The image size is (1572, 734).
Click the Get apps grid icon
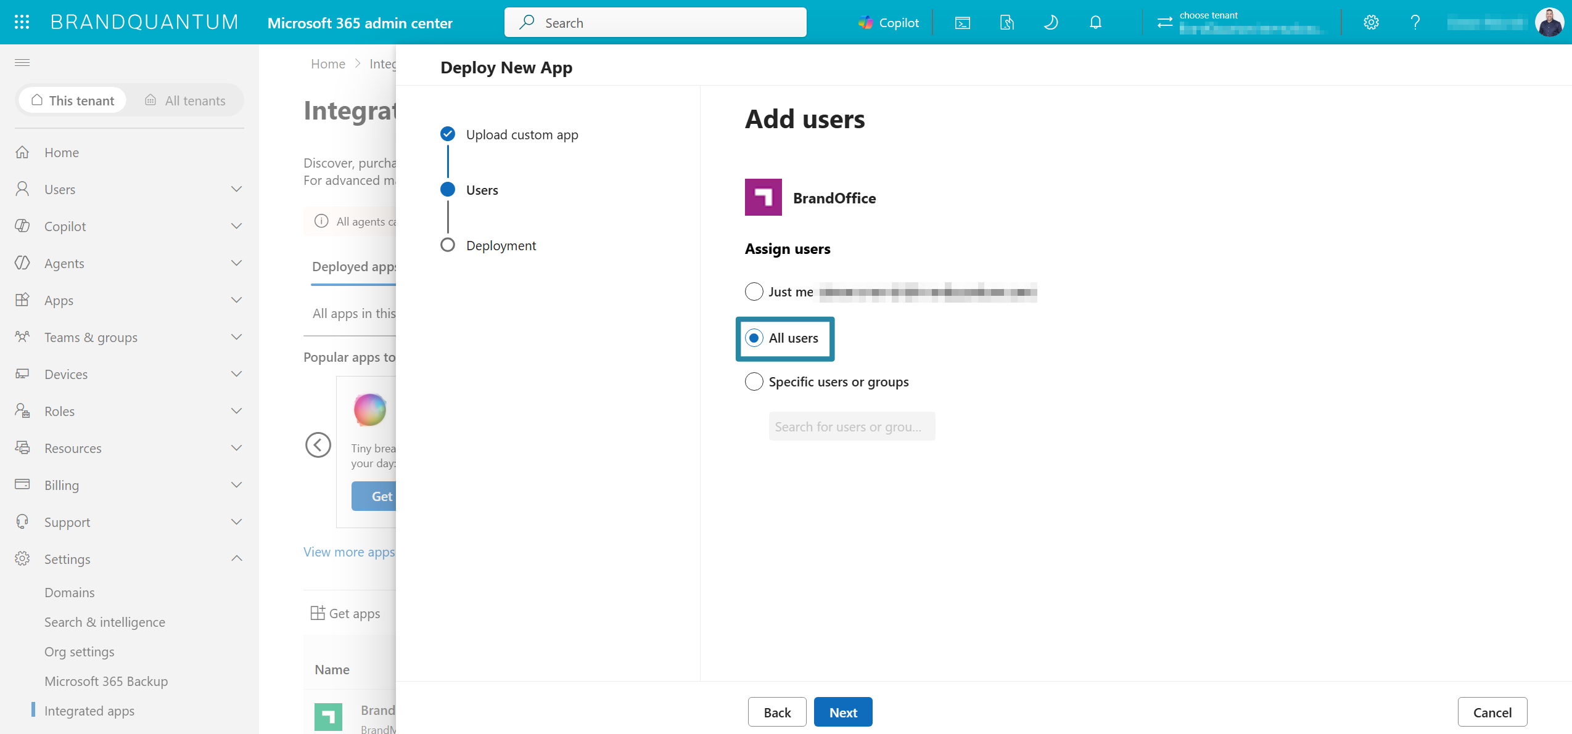(317, 613)
